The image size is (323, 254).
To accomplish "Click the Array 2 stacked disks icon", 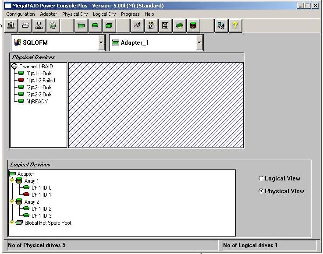I will pyautogui.click(x=19, y=201).
